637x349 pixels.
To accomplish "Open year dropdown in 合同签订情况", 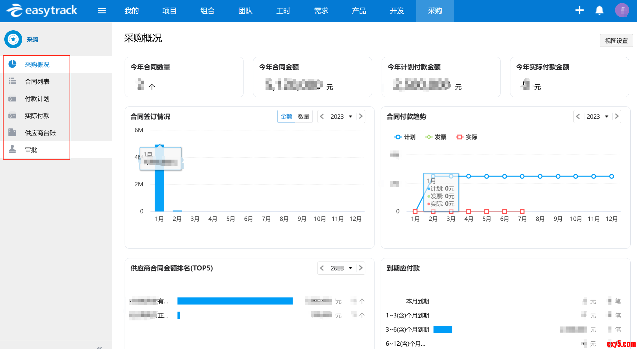I will tap(341, 116).
